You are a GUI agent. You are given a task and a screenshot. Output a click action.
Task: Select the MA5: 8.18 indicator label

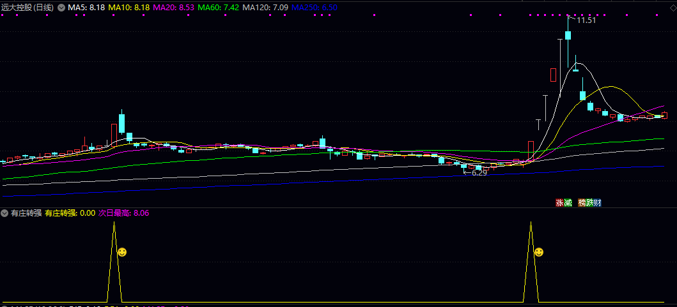(86, 7)
